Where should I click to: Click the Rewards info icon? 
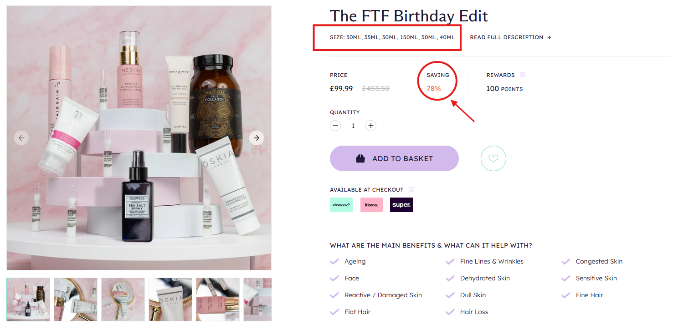pos(523,75)
